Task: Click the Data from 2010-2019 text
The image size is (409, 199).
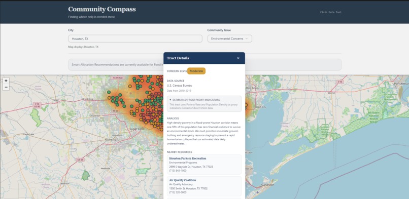Action: pyautogui.click(x=179, y=91)
